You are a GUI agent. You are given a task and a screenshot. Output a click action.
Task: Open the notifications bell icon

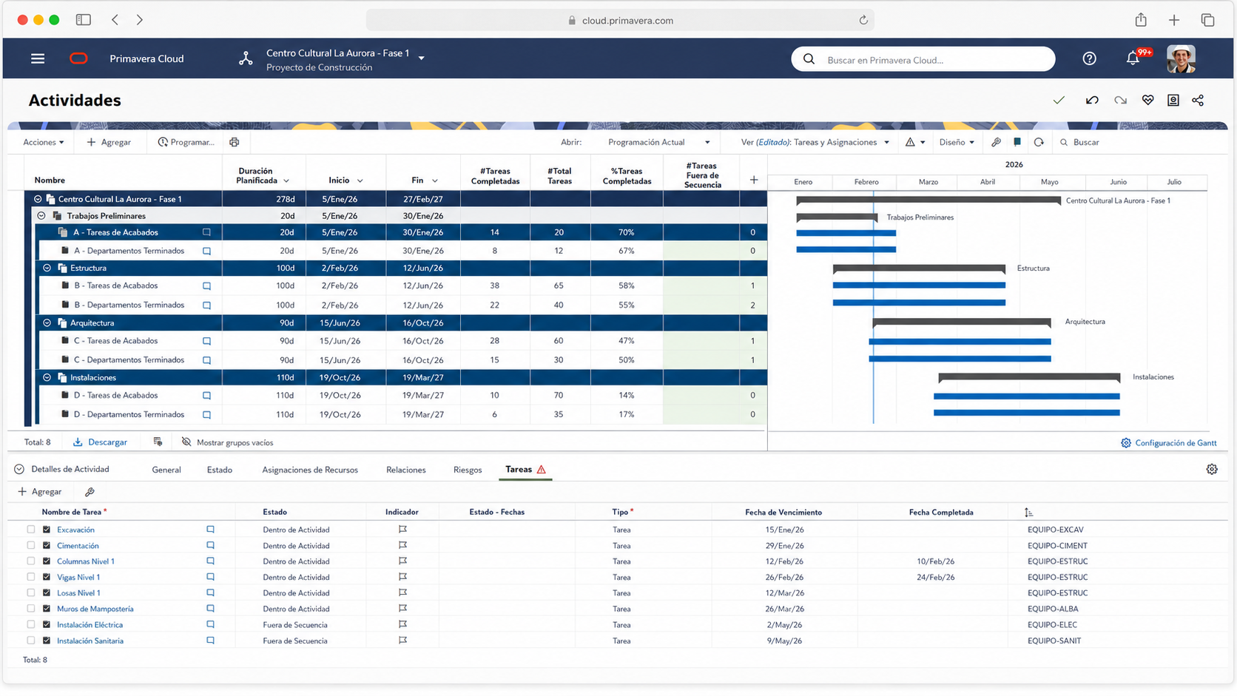[x=1133, y=58]
